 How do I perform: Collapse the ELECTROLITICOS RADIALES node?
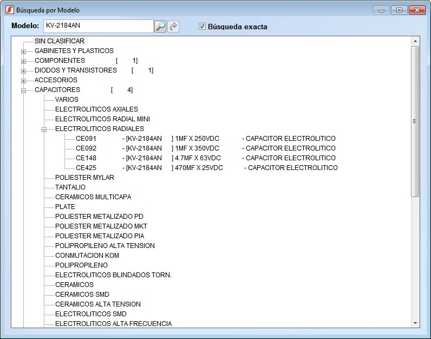(x=44, y=129)
